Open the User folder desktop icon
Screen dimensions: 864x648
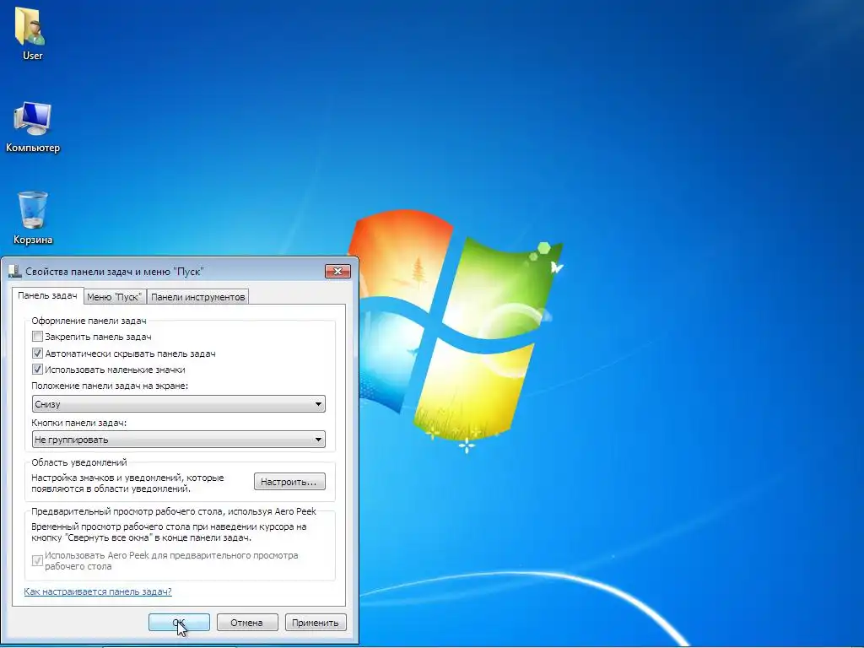click(x=31, y=33)
